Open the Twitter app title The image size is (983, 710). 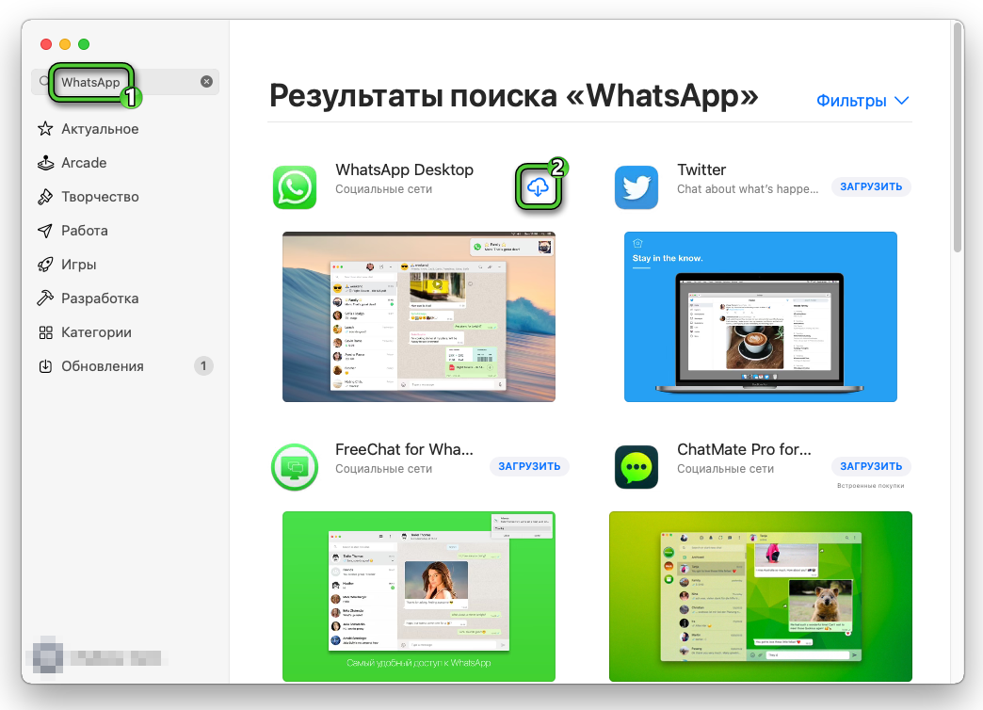pos(701,169)
